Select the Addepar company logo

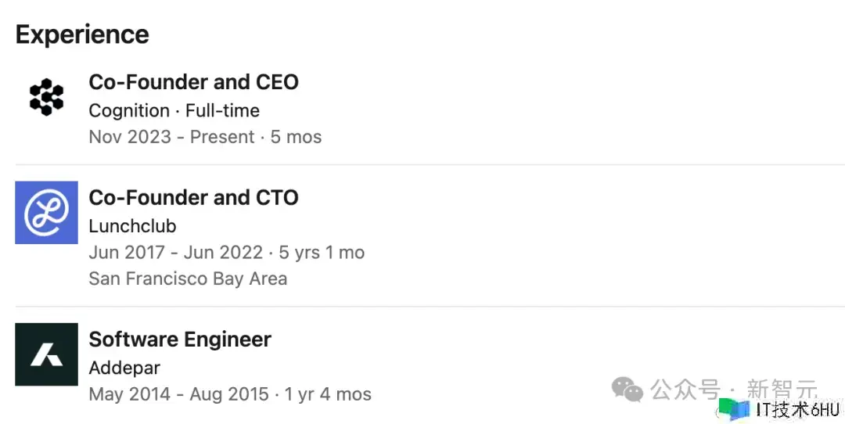[46, 354]
